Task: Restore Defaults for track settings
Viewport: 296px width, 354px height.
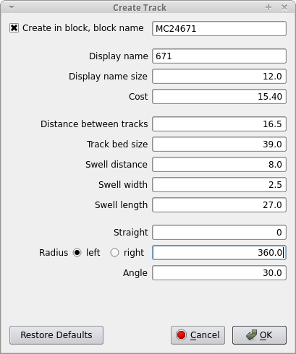Action: pos(56,335)
